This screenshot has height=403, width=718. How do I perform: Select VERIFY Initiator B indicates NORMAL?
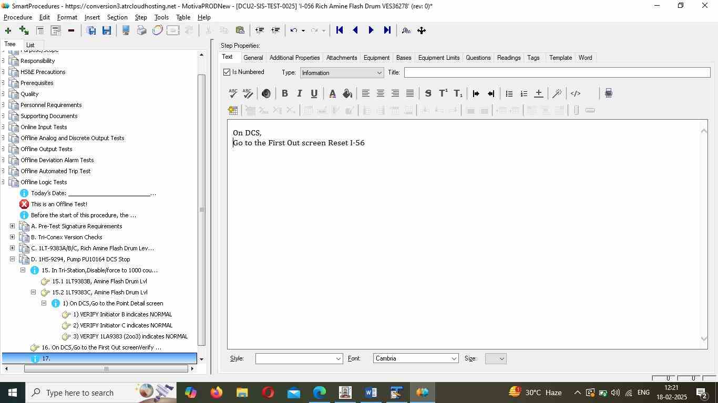122,314
